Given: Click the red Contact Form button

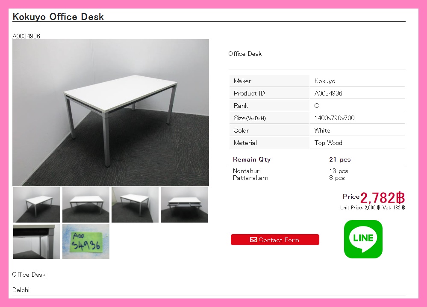Looking at the screenshot, I should coord(275,240).
